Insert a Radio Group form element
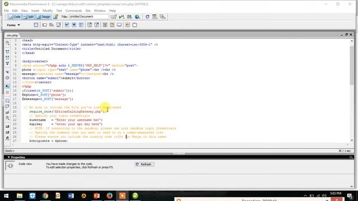This screenshot has height=201, width=358. 81,25
